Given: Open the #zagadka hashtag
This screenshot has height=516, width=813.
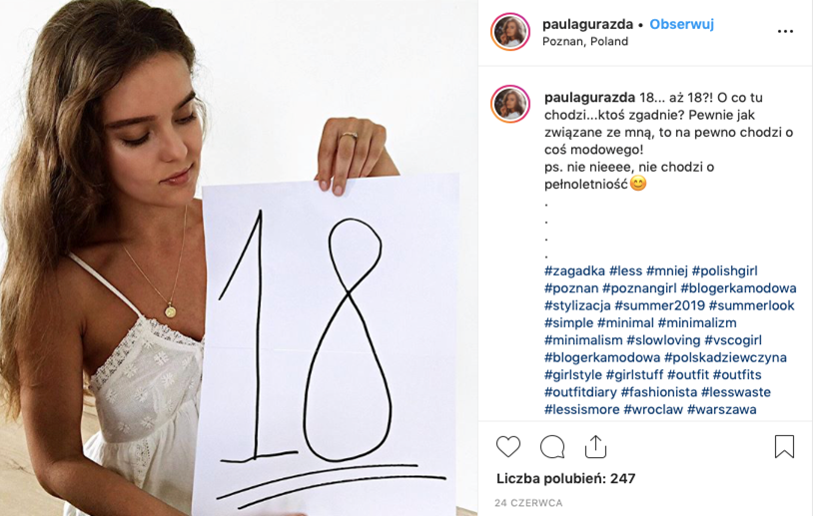Looking at the screenshot, I should coord(574,270).
